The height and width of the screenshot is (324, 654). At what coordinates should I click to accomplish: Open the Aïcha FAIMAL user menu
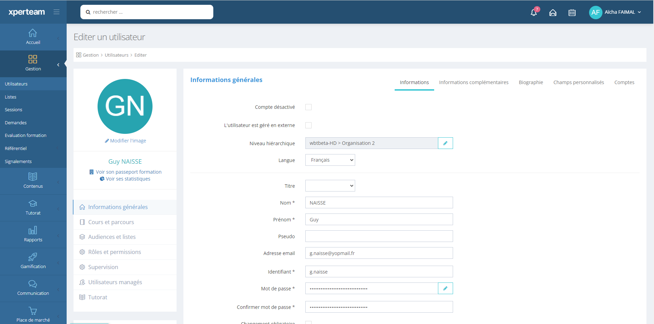click(615, 12)
